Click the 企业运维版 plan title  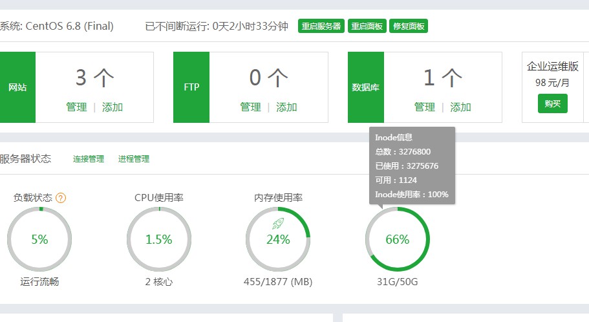click(553, 67)
